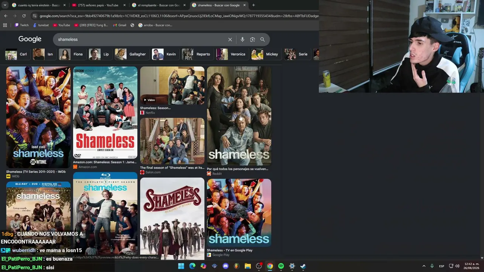
Task: Open the Twitch bookmark
Action: click(x=22, y=25)
